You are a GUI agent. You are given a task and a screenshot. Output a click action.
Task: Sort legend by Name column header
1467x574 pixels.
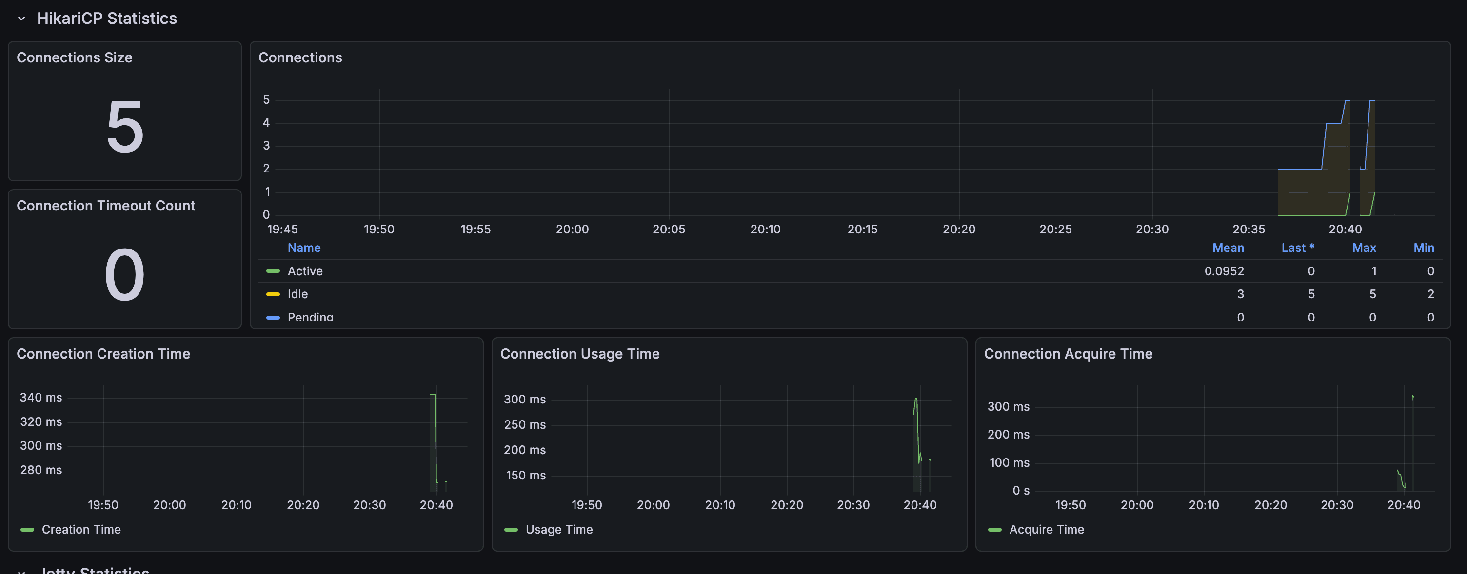(303, 248)
